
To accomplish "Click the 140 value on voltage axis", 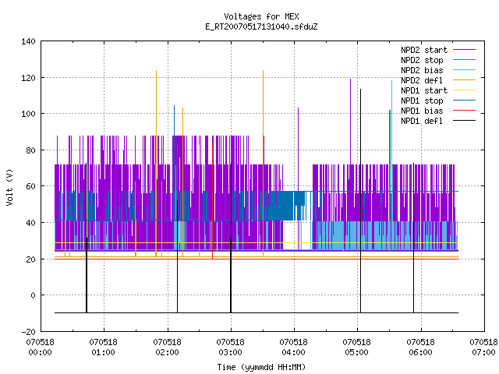I will [x=28, y=41].
